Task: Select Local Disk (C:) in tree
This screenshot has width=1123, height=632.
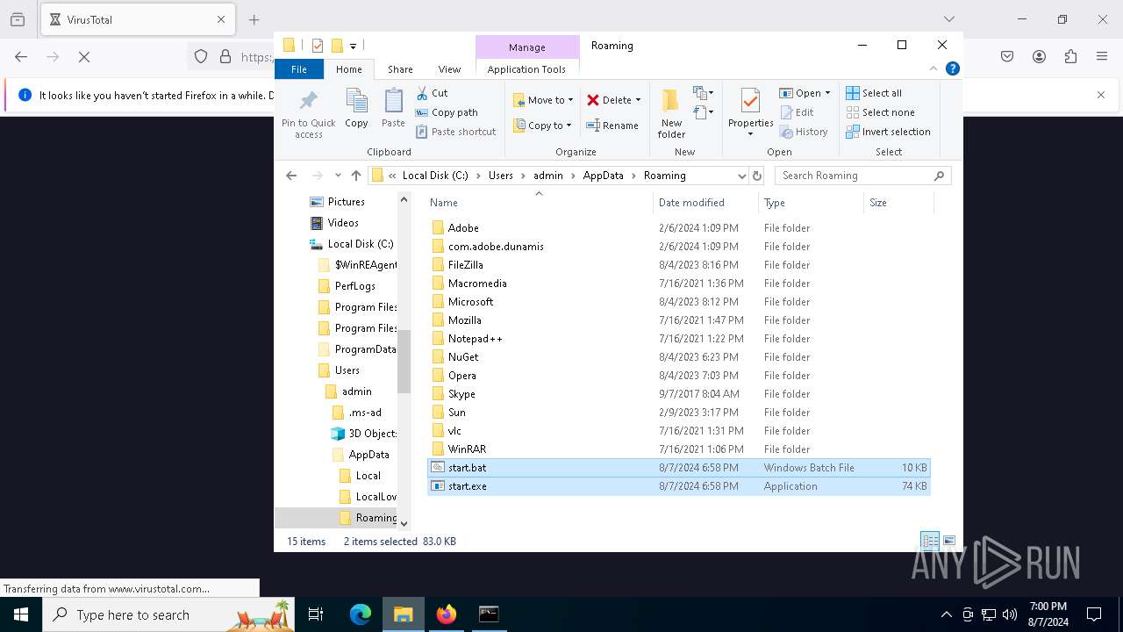Action: click(x=352, y=244)
